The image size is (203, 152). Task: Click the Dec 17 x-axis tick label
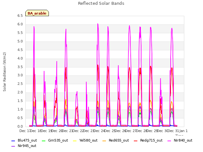(x=25, y=131)
